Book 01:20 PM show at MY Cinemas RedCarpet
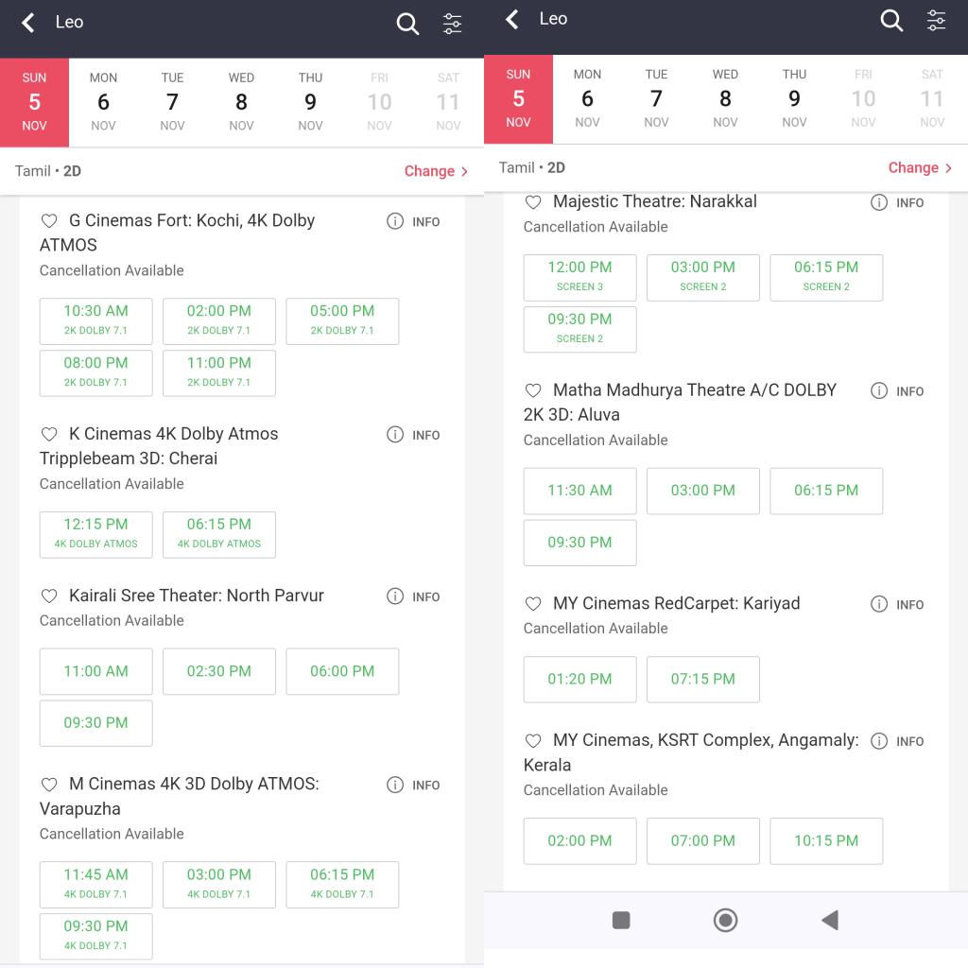 click(579, 679)
